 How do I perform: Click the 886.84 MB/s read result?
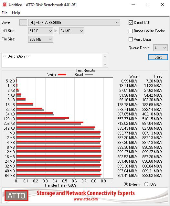(152, 166)
